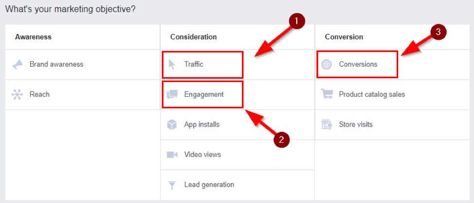Viewport: 474px width, 203px height.
Task: Click the Store visits storefront icon
Action: (x=327, y=125)
